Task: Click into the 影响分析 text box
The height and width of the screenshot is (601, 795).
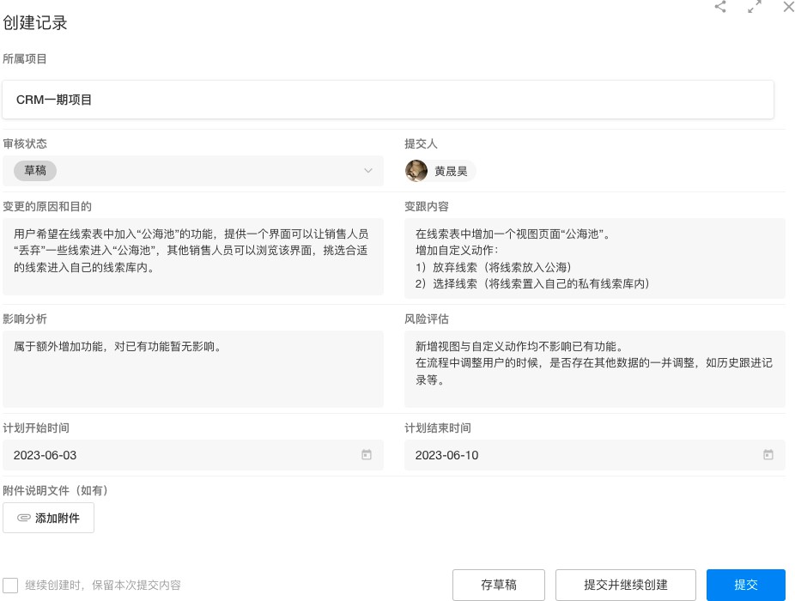Action: (193, 369)
